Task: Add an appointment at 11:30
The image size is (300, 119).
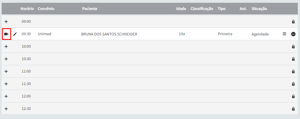Action: 6,84
